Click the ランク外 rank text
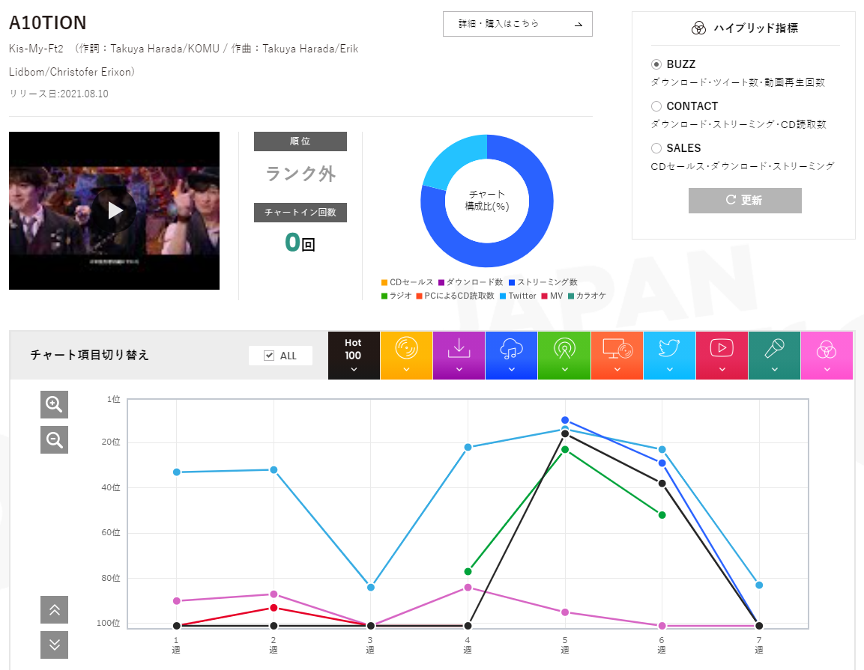 [x=300, y=174]
